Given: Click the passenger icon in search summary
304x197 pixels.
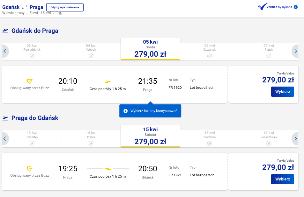Looking at the screenshot, I should point(60,13).
